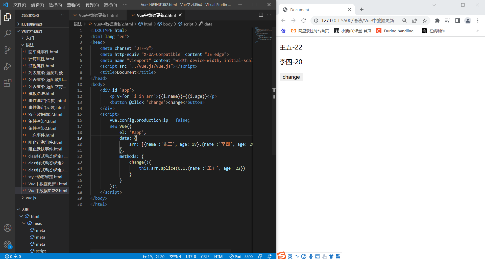Open the Extensions view
This screenshot has width=485, height=259.
8,83
